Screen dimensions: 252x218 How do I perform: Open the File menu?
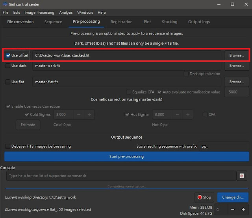point(6,13)
